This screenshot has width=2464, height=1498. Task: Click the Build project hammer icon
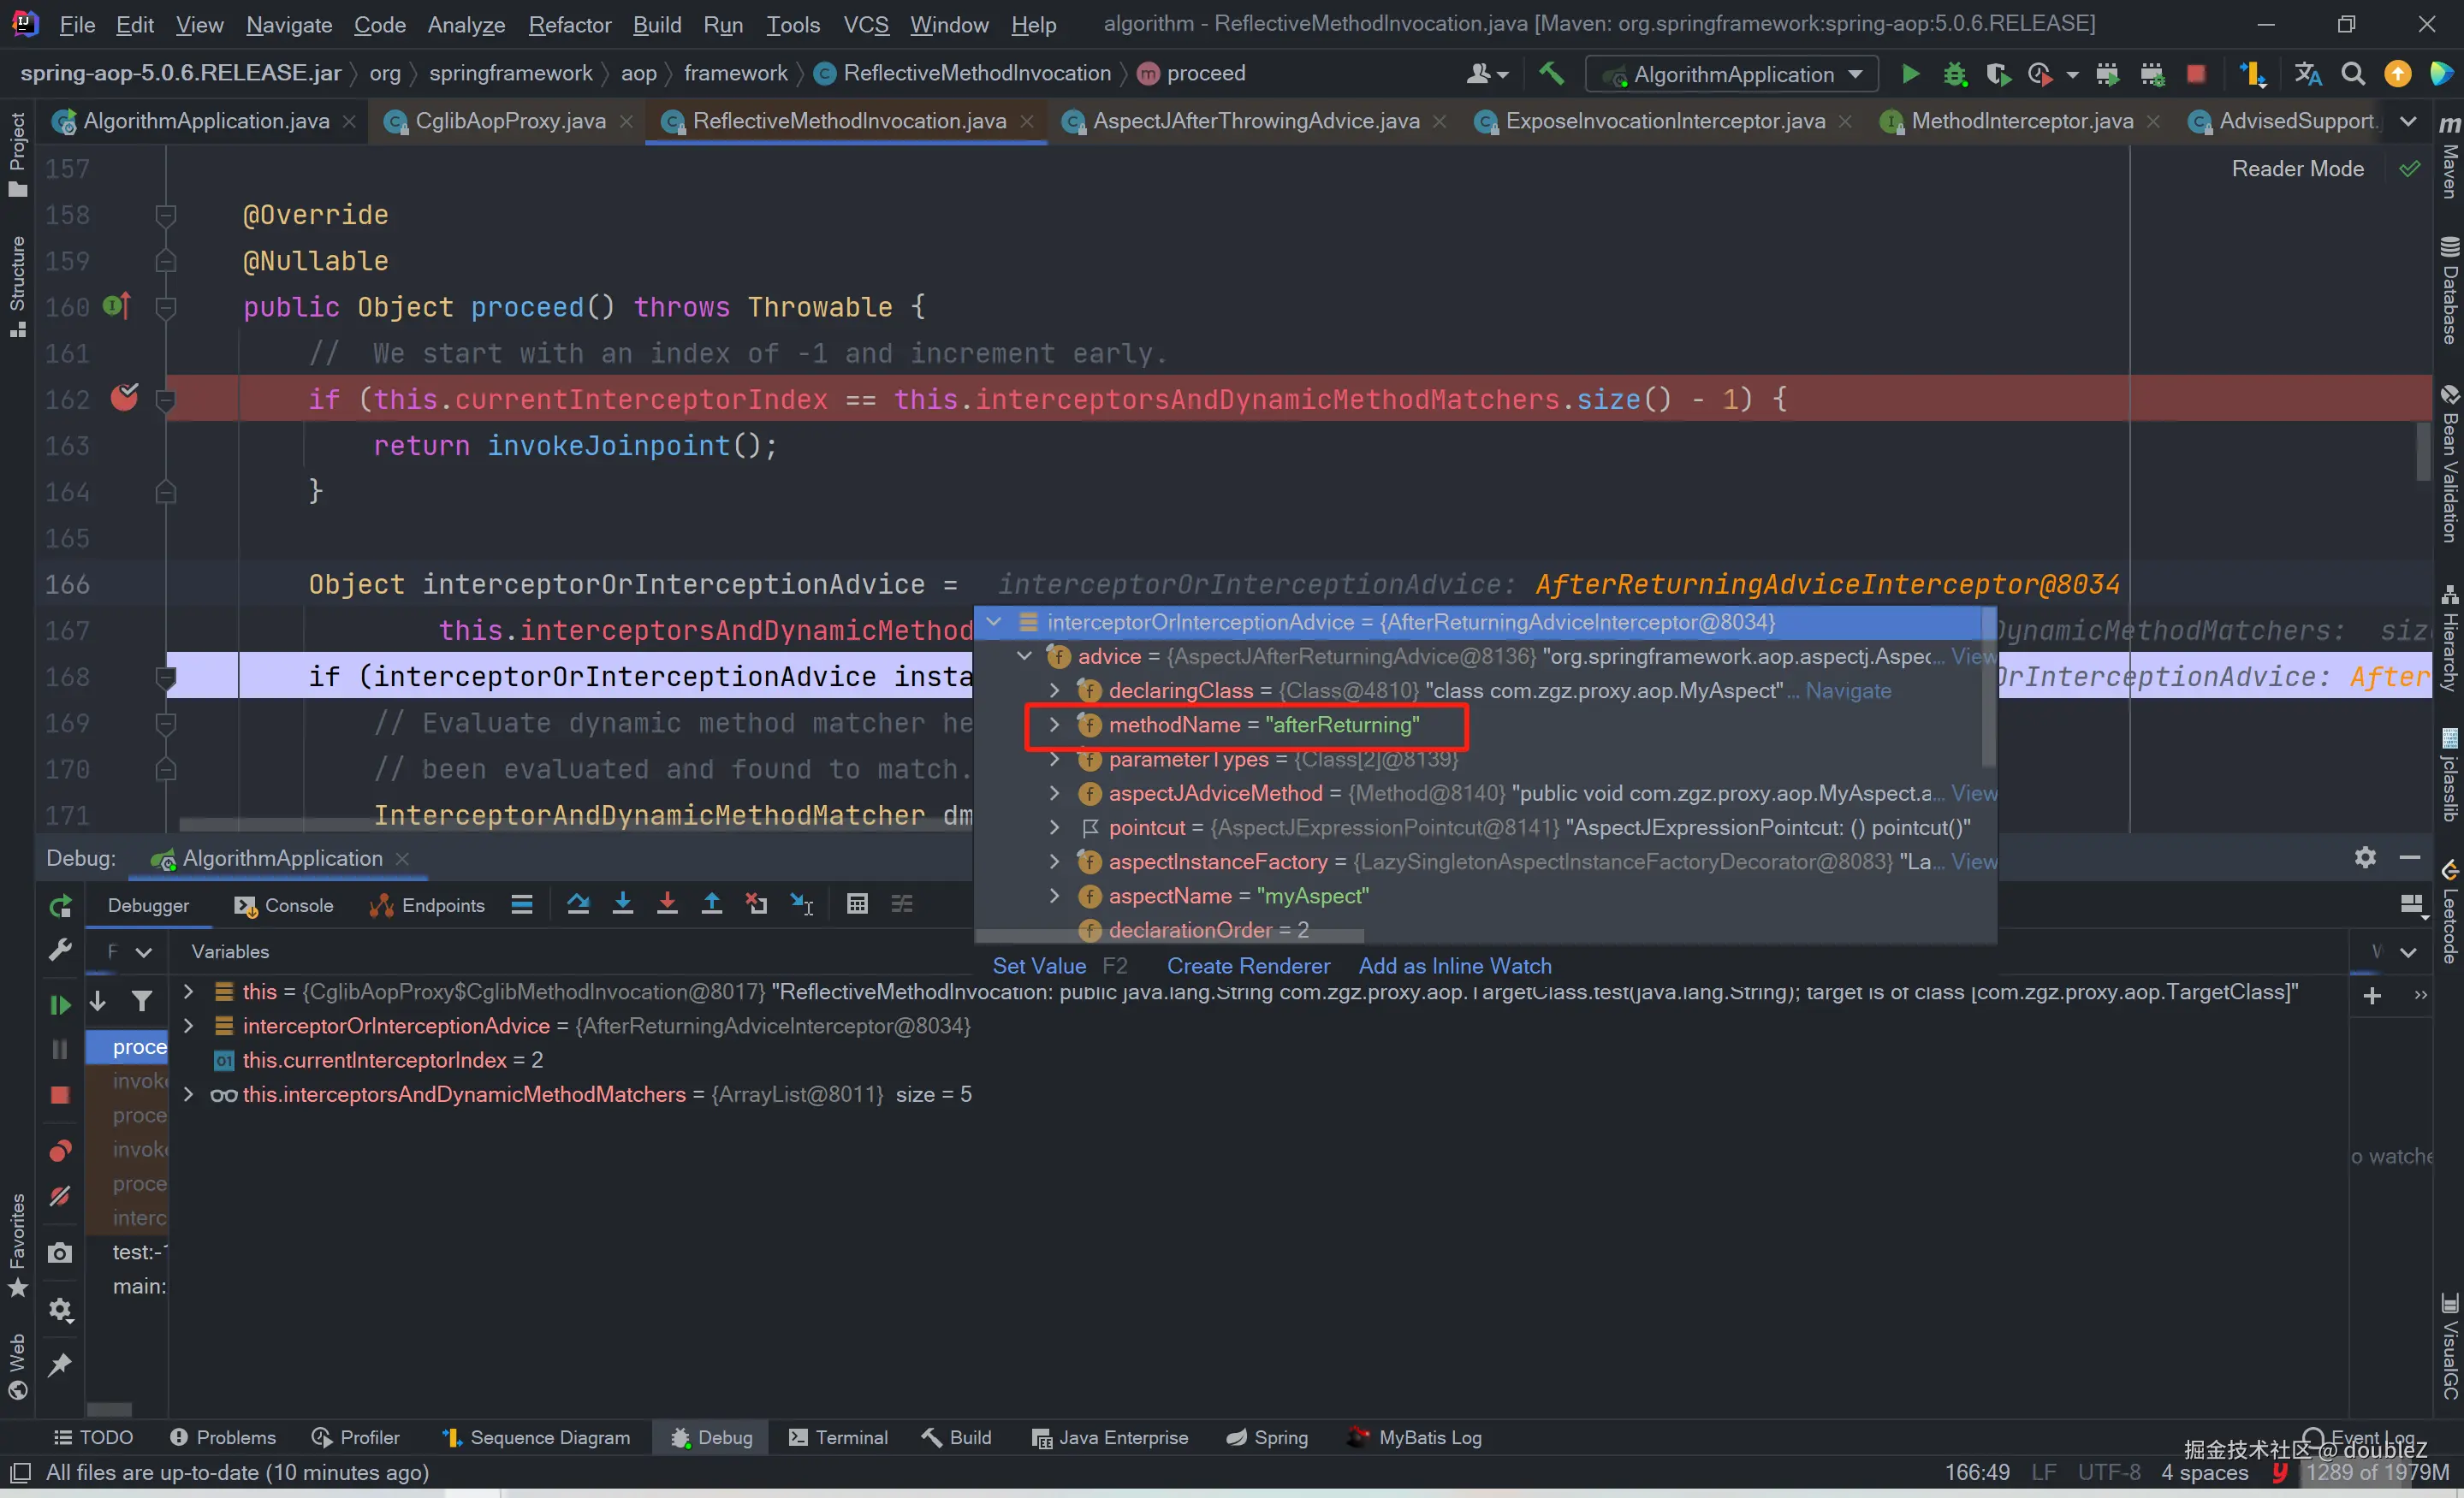(1551, 74)
